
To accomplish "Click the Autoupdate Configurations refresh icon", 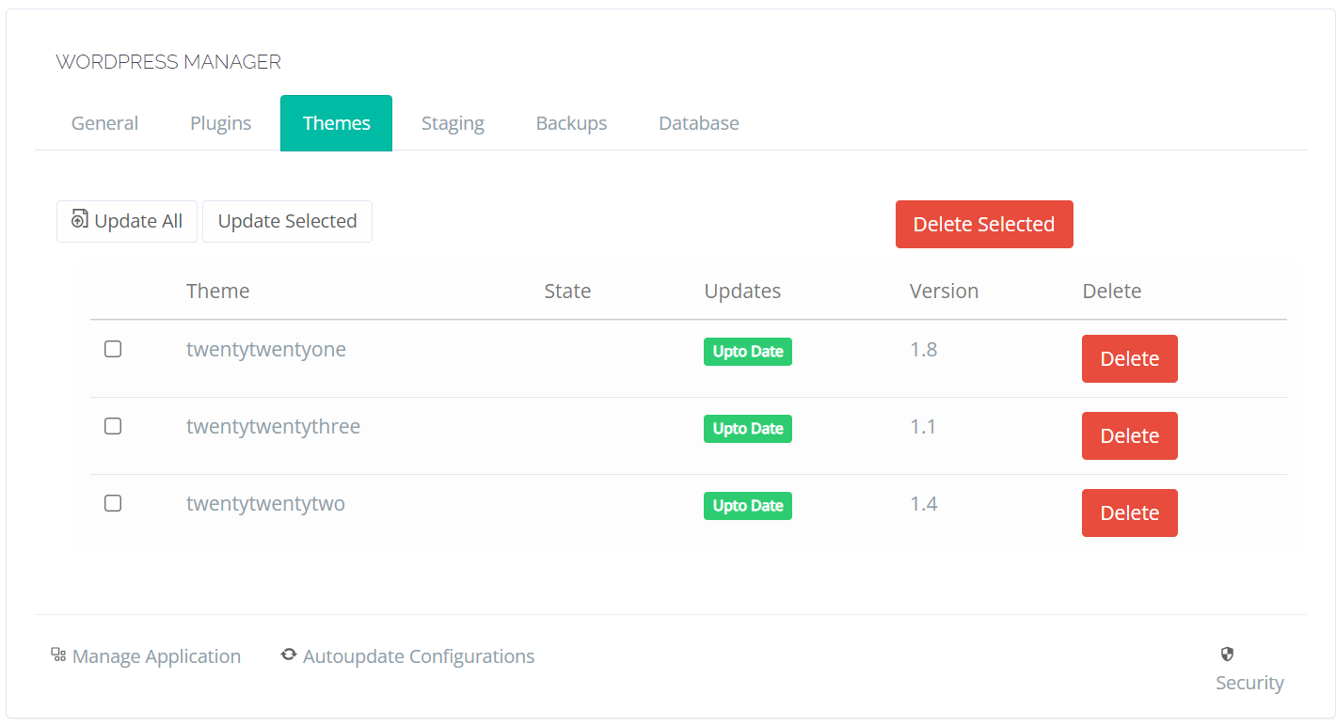I will click(289, 655).
